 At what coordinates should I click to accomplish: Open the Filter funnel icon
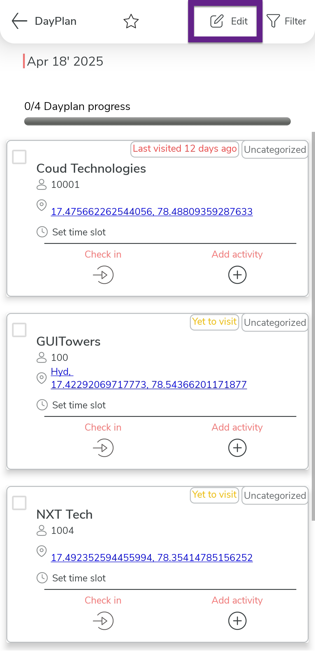point(274,21)
